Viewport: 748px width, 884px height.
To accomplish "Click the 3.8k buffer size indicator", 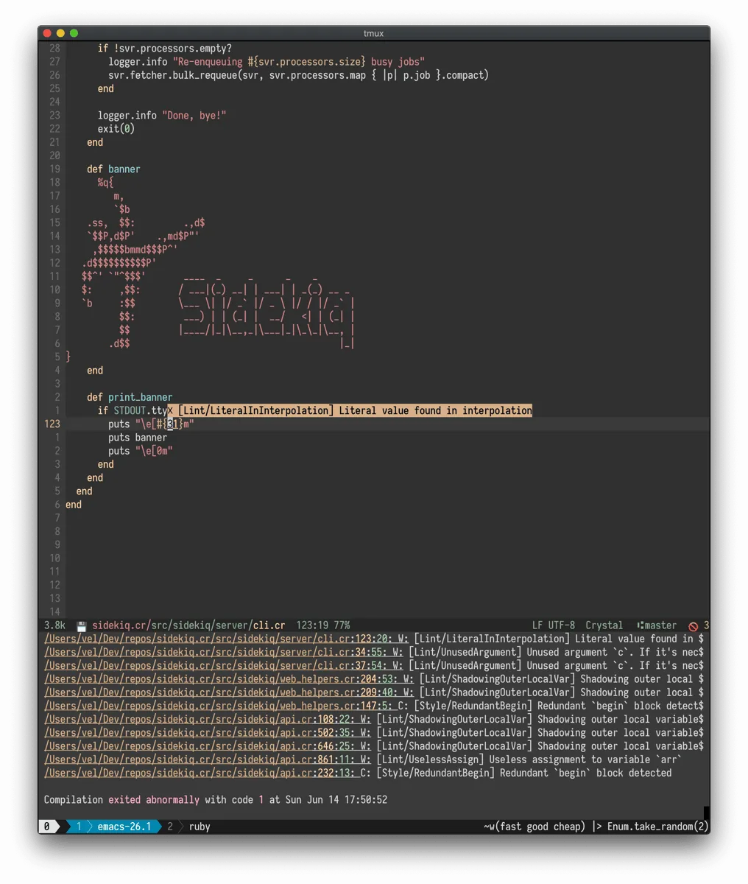I will click(x=54, y=625).
